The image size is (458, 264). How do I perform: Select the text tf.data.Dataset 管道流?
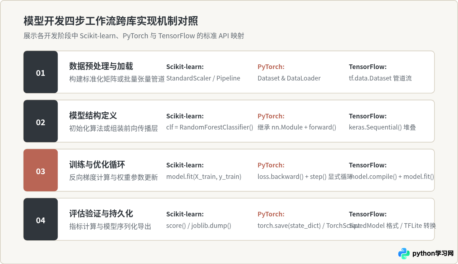(380, 78)
